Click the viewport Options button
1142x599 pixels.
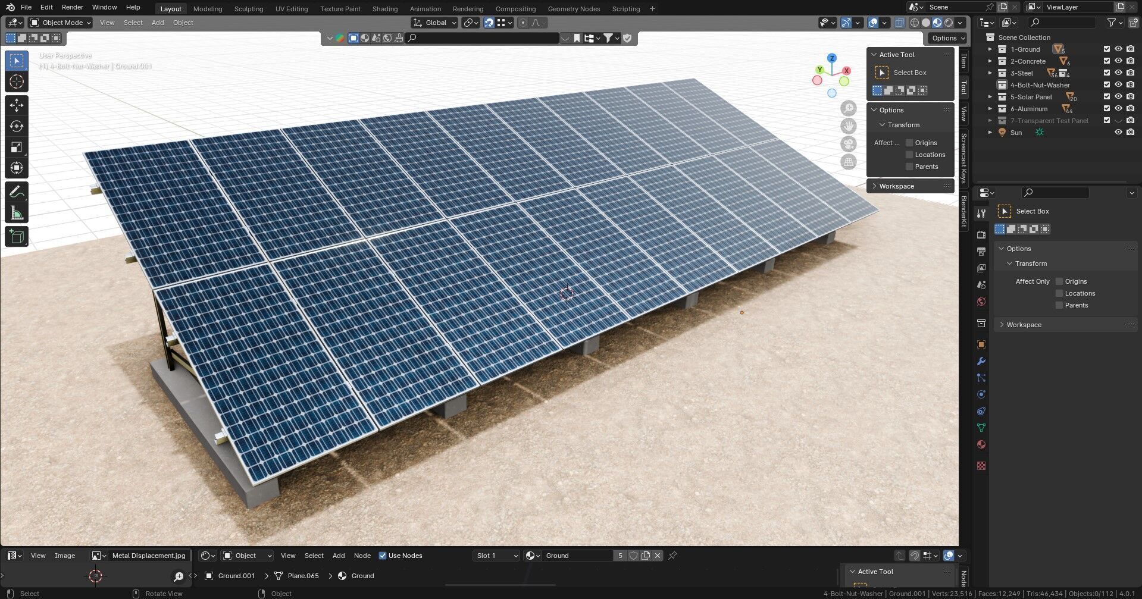pyautogui.click(x=948, y=38)
